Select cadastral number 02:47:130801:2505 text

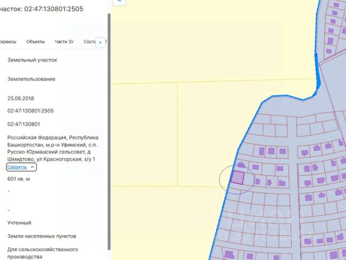pyautogui.click(x=30, y=110)
